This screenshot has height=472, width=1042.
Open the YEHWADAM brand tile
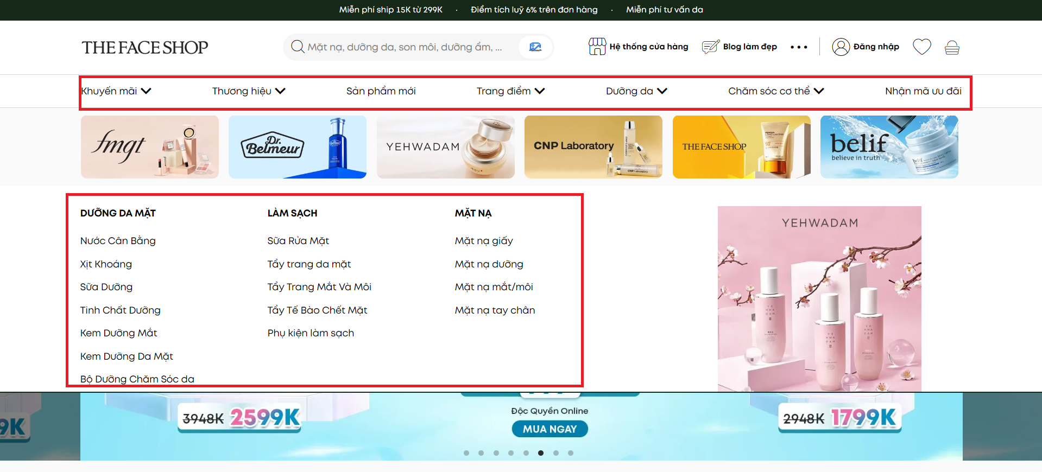coord(446,147)
